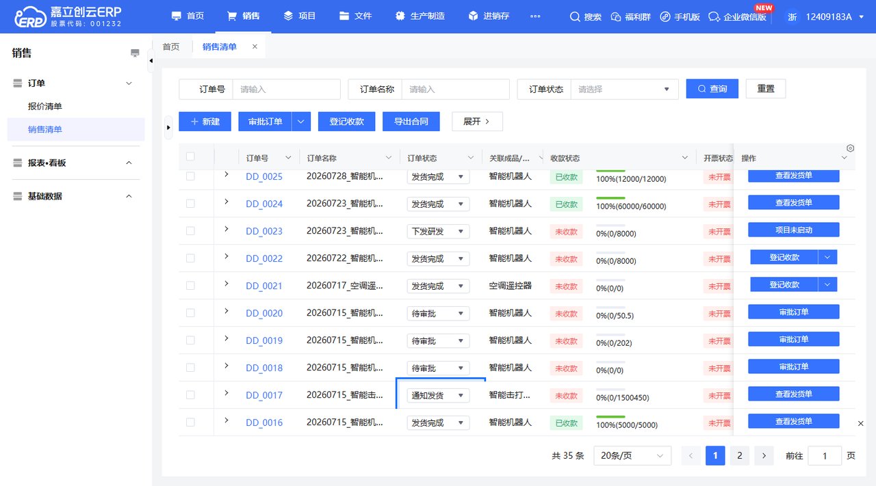Check the box for order DD_0018
876x486 pixels.
190,368
